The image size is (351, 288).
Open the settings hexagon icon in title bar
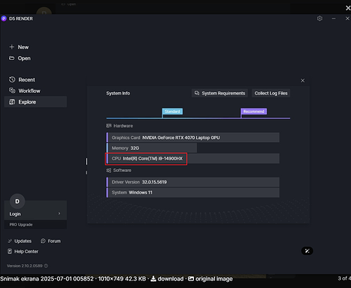click(x=319, y=18)
